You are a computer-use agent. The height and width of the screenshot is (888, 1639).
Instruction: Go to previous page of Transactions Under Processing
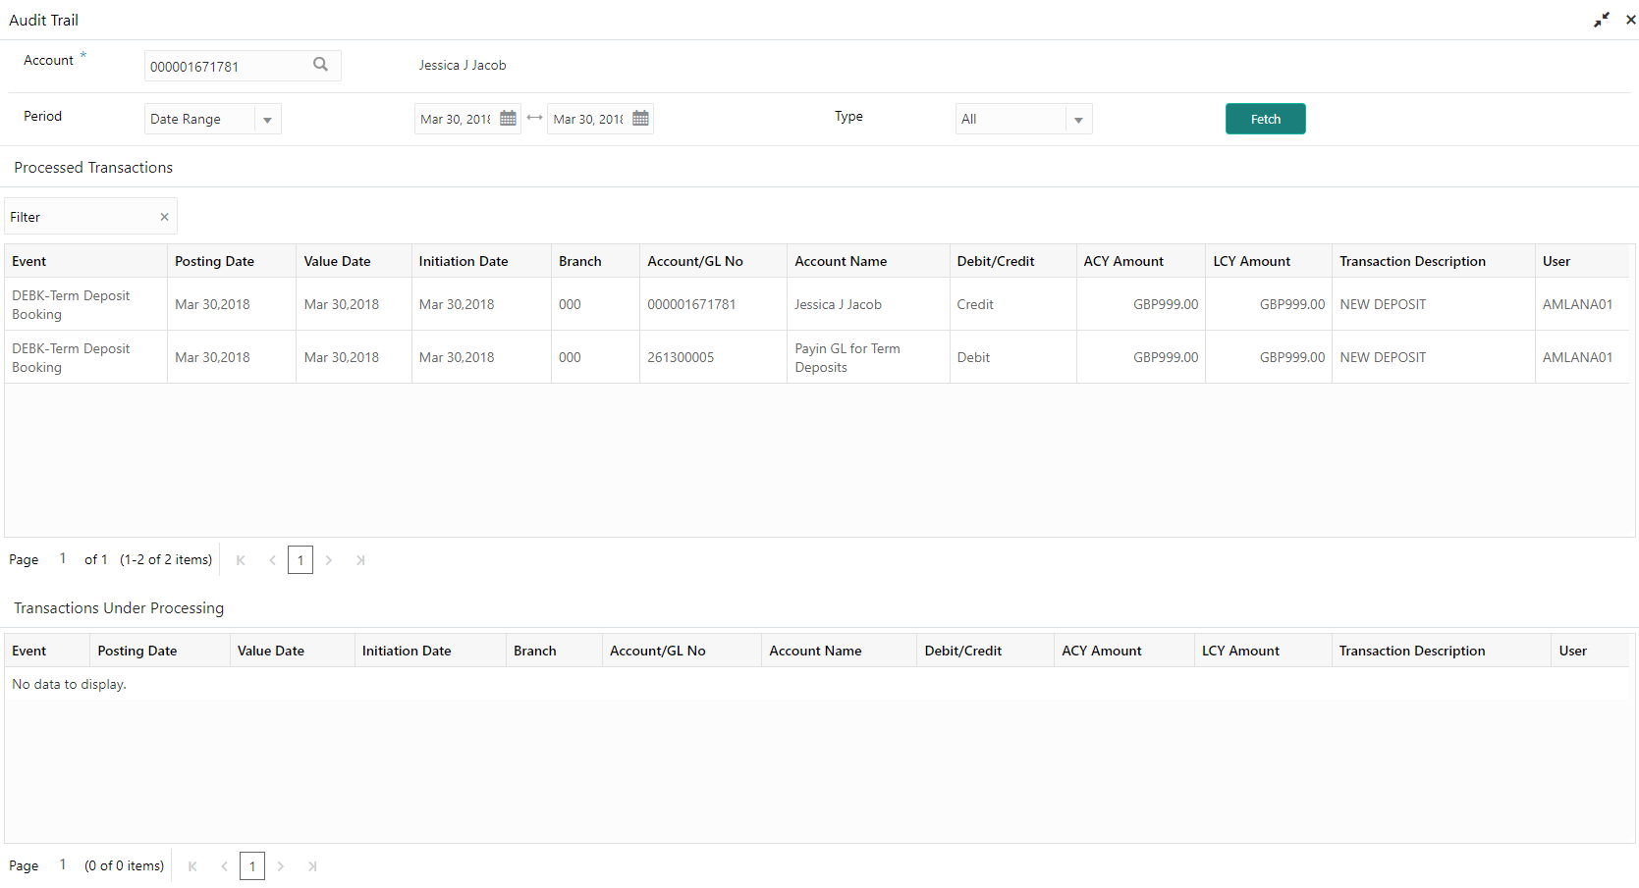click(x=224, y=866)
